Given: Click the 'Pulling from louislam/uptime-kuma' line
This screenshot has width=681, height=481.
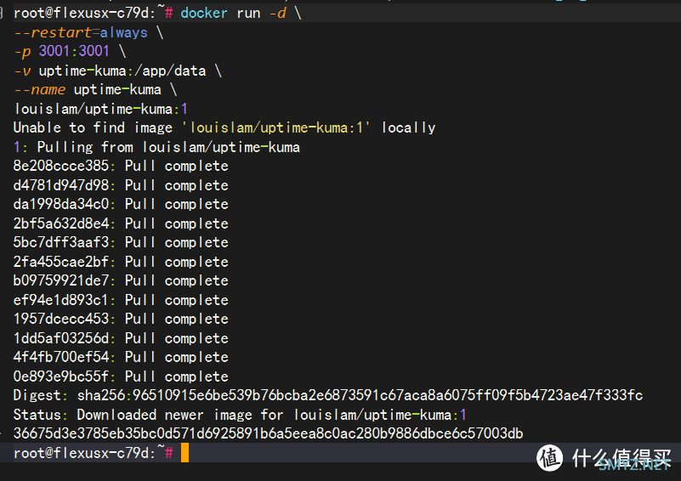Looking at the screenshot, I should click(x=156, y=147).
